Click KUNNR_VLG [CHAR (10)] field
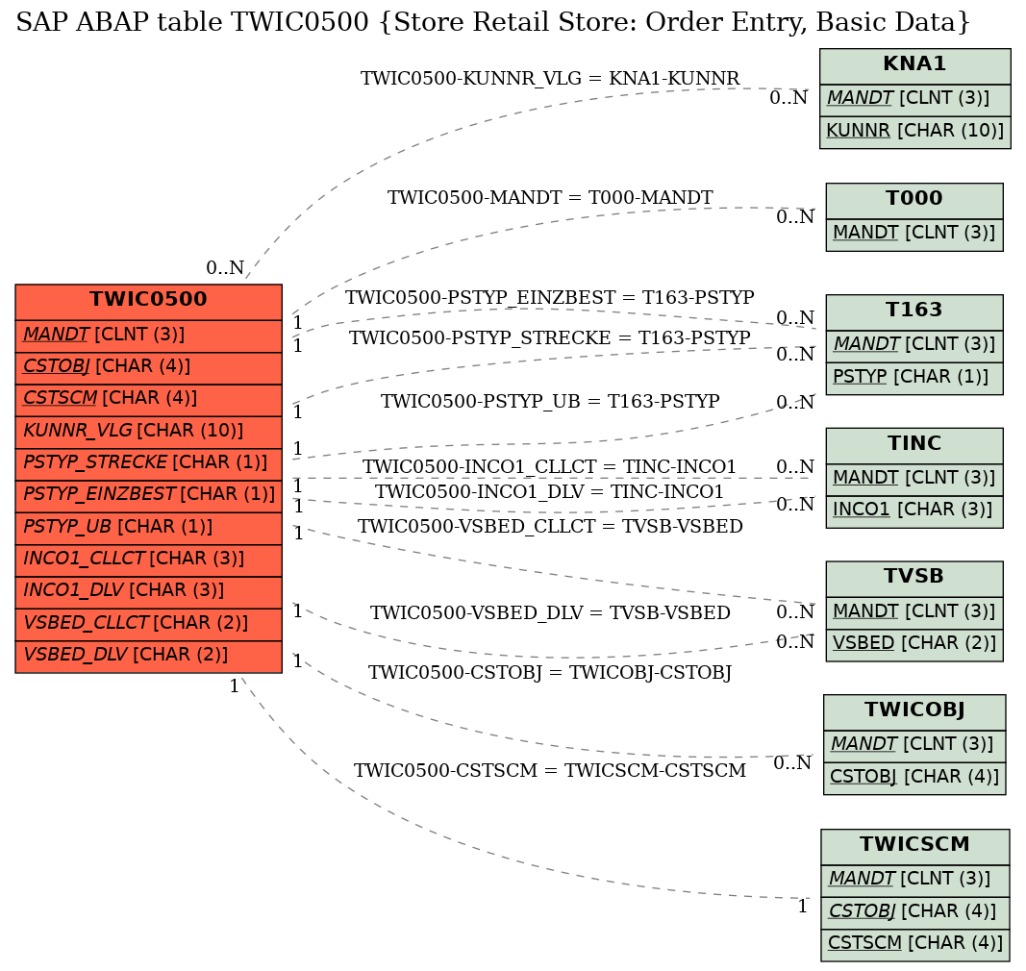 [x=148, y=432]
